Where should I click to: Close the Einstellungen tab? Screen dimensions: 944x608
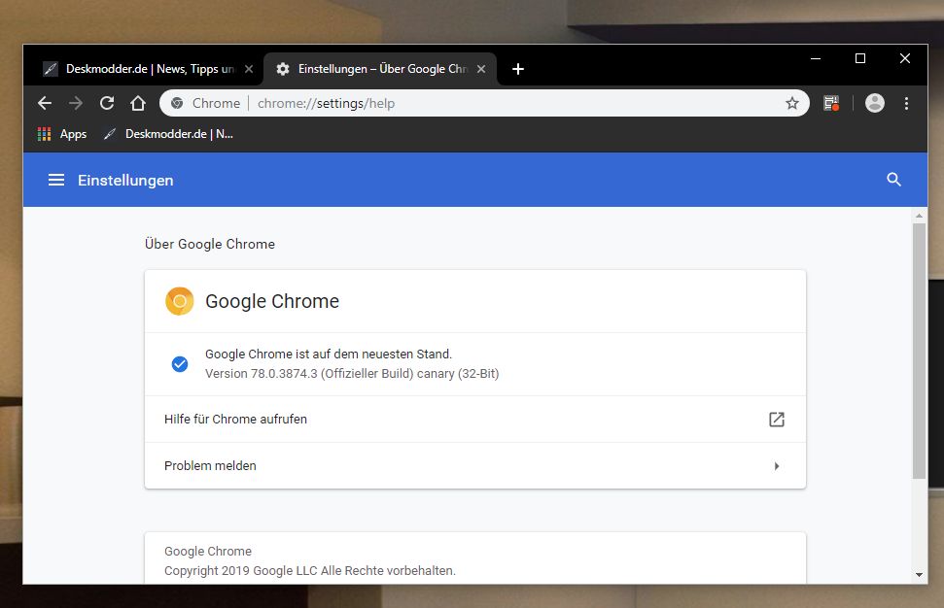click(x=481, y=69)
